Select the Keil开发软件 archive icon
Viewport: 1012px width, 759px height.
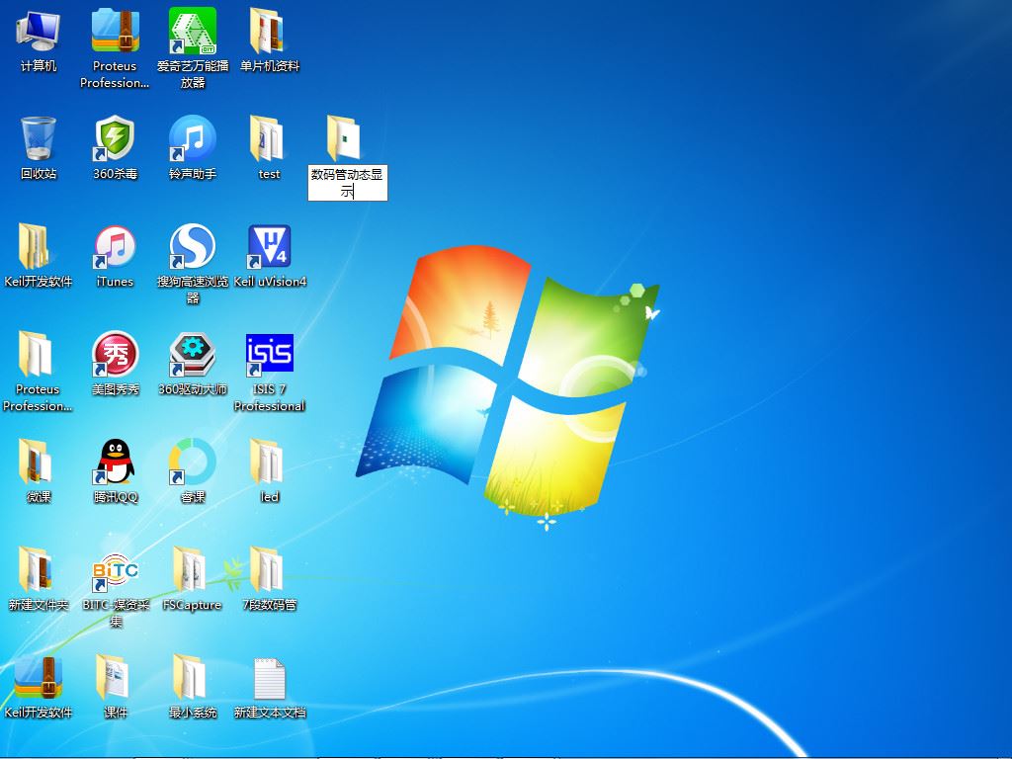(x=39, y=677)
